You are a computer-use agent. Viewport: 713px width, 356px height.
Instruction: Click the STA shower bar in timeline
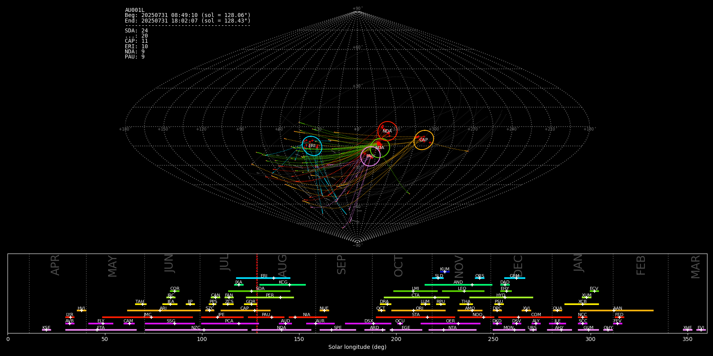[x=416, y=317]
